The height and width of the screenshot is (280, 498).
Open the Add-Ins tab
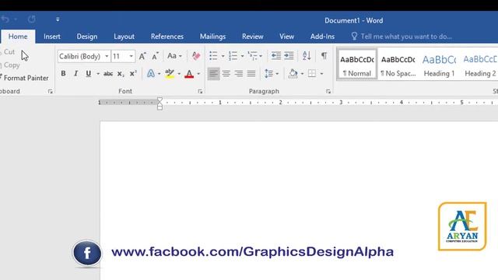(322, 37)
